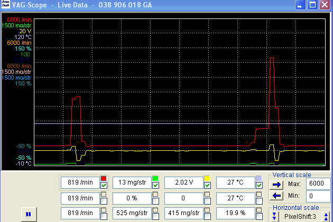The height and width of the screenshot is (222, 333).
Task: Uncheck the lavender 27 °C channel checkbox
Action: 259,186
